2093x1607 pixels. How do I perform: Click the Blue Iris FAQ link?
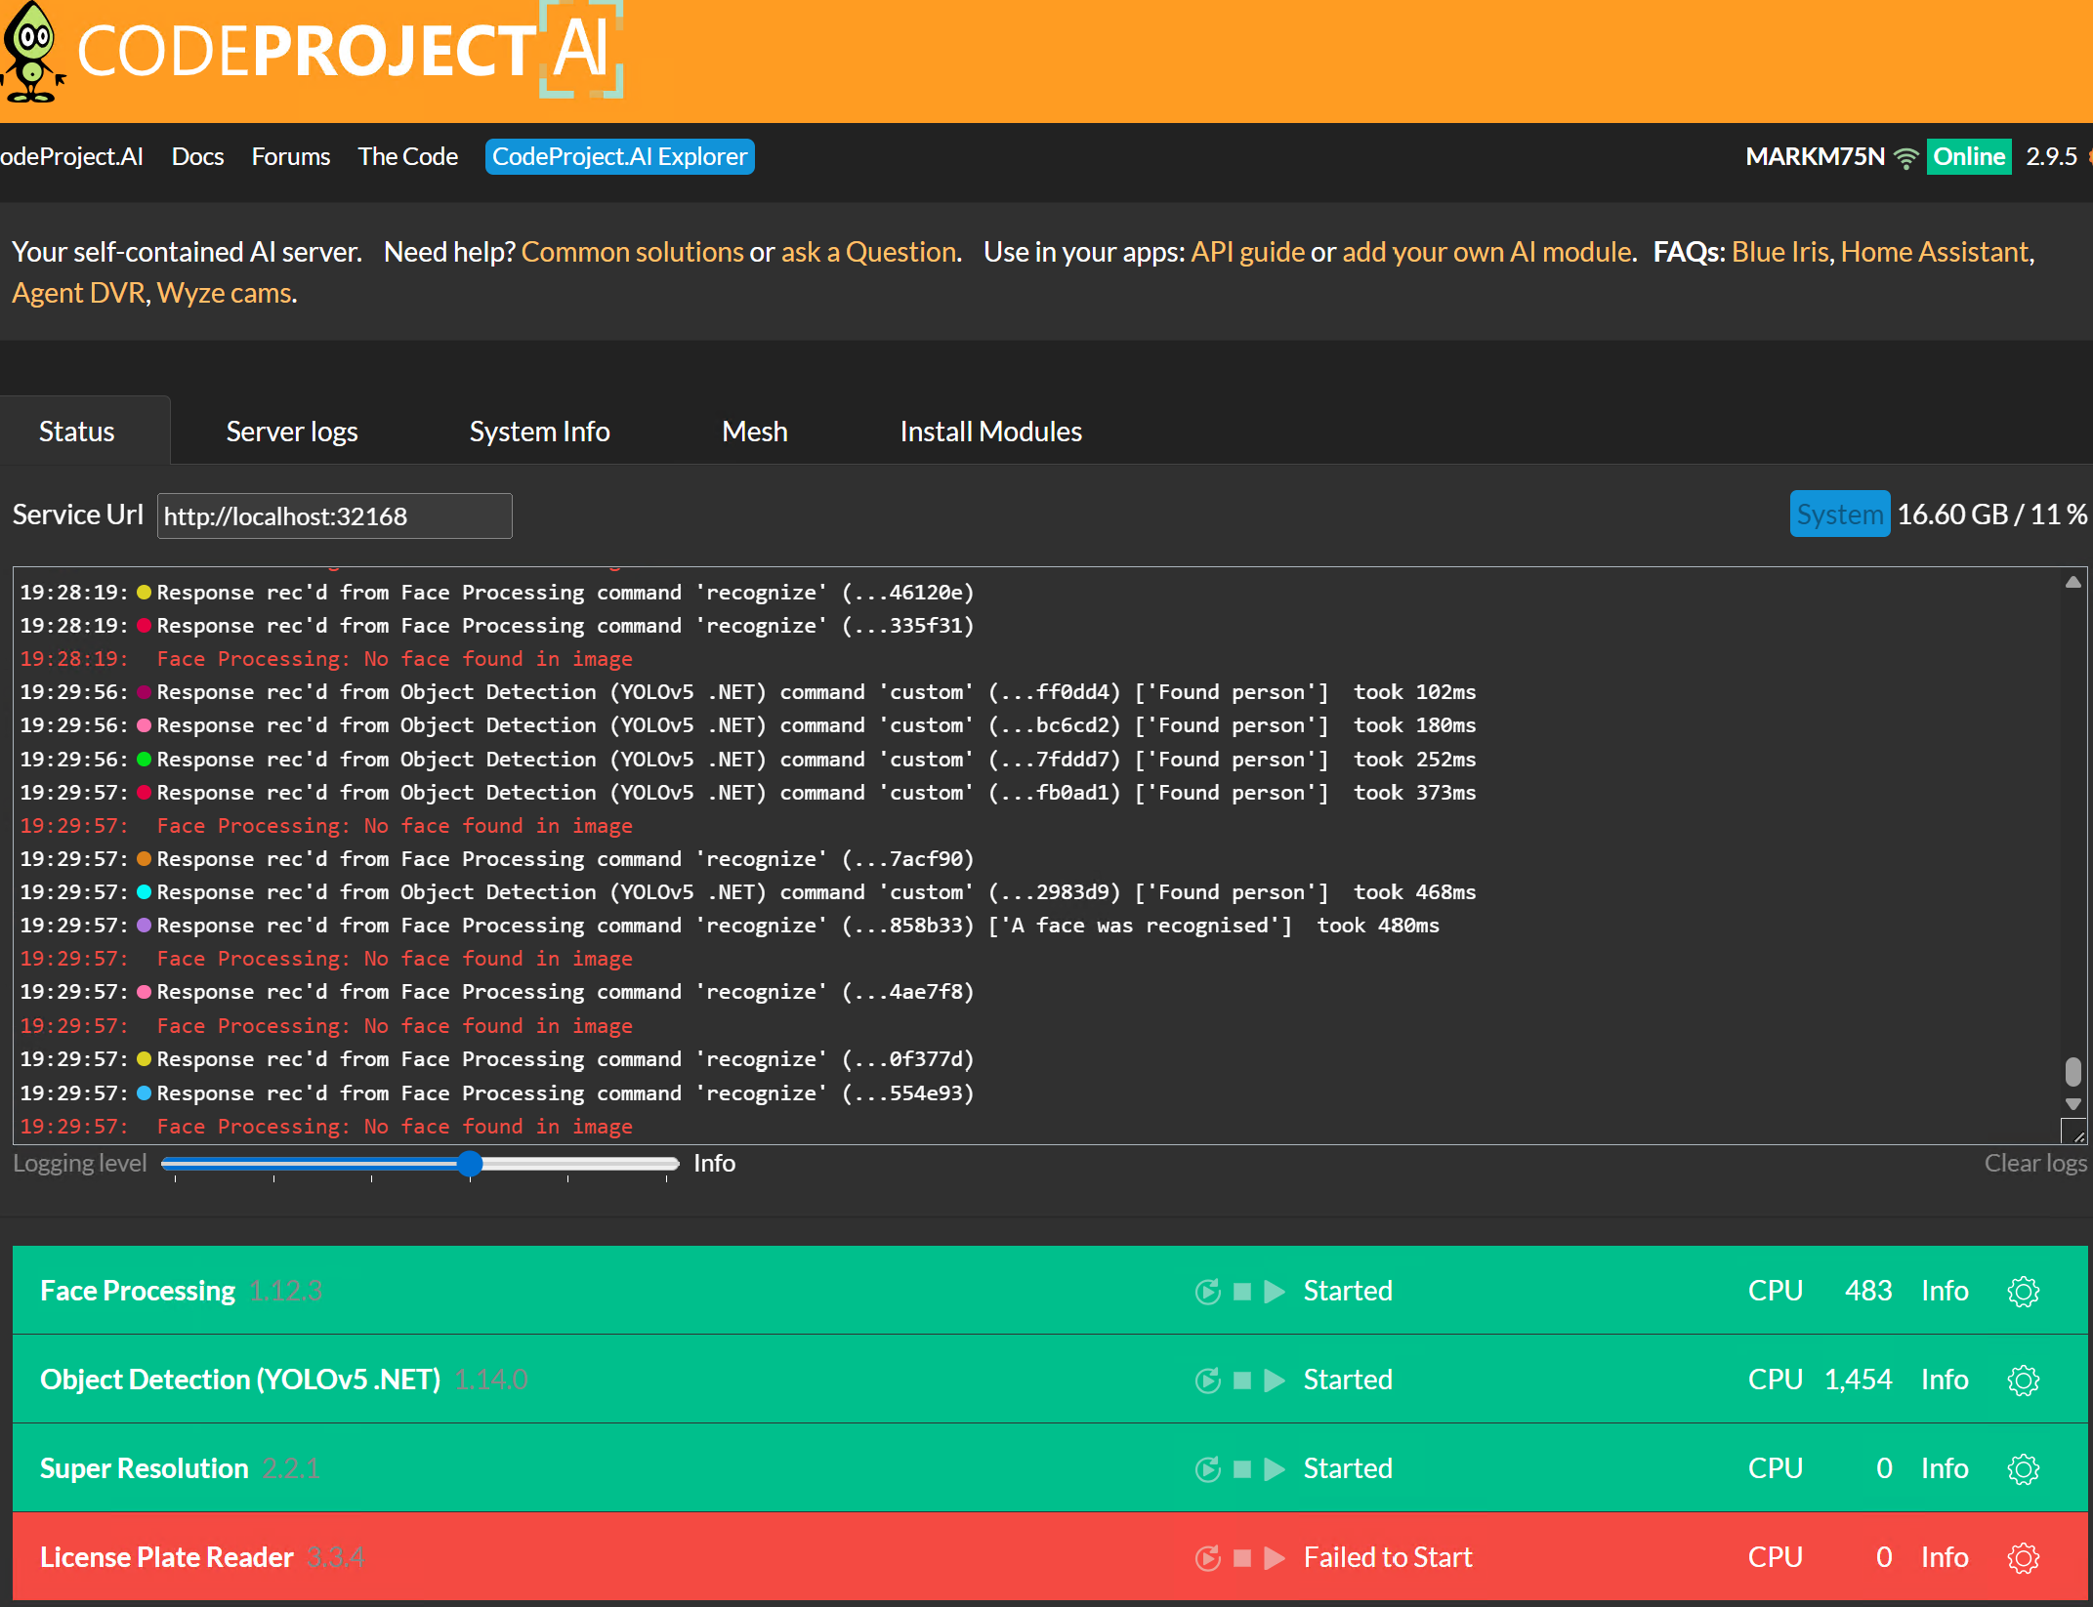1779,252
